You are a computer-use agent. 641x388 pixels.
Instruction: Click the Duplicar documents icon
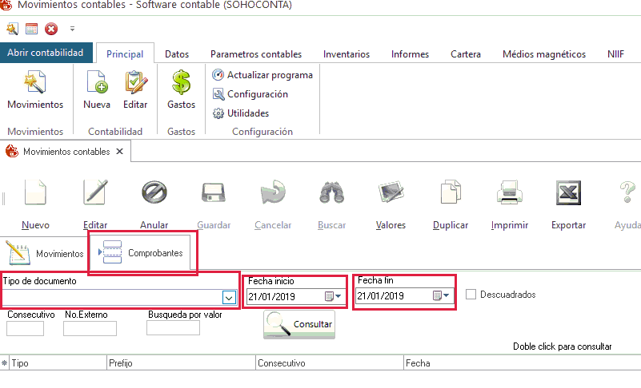(x=450, y=194)
